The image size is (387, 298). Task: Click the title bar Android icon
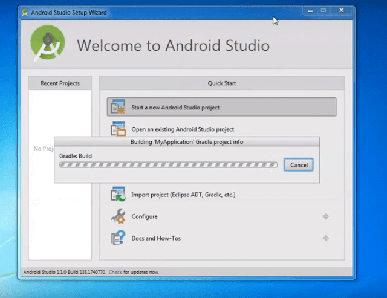pyautogui.click(x=25, y=12)
